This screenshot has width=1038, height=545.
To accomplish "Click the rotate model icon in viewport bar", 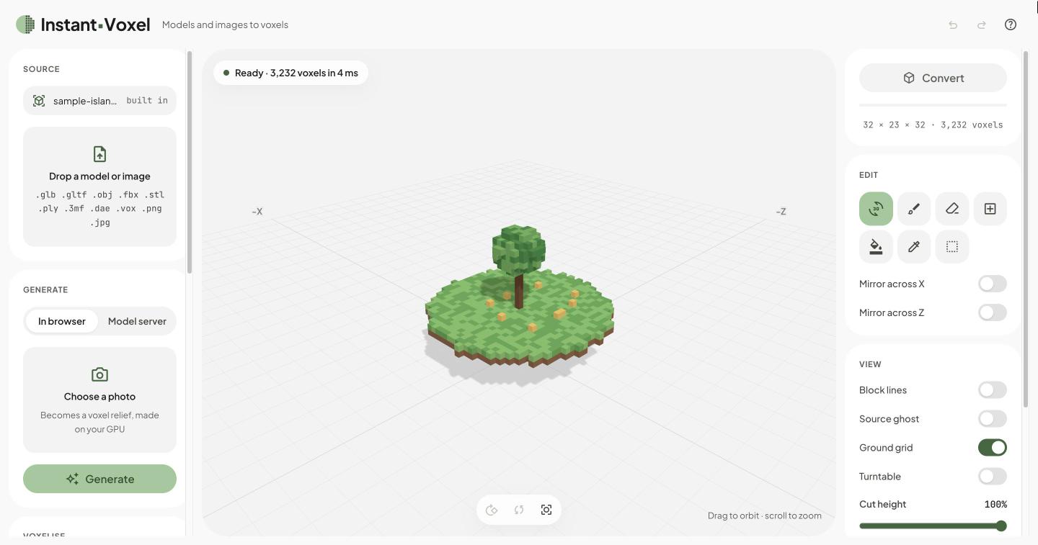I will 492,510.
